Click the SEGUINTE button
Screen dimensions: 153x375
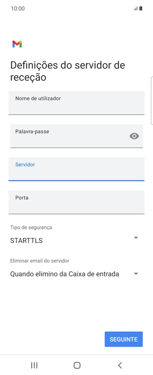(x=124, y=339)
